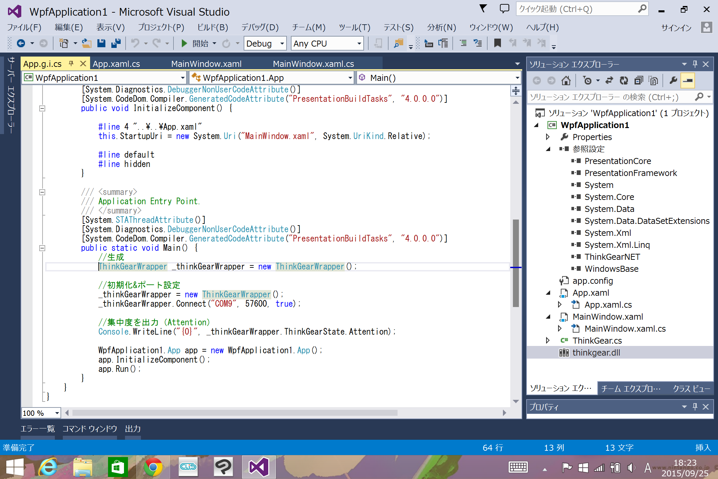Click the green Start debugging button

pyautogui.click(x=184, y=43)
